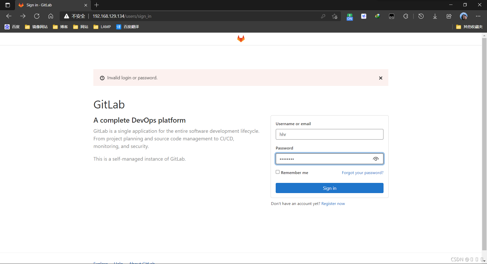
Task: Add this page to favorites star
Action: (x=335, y=16)
